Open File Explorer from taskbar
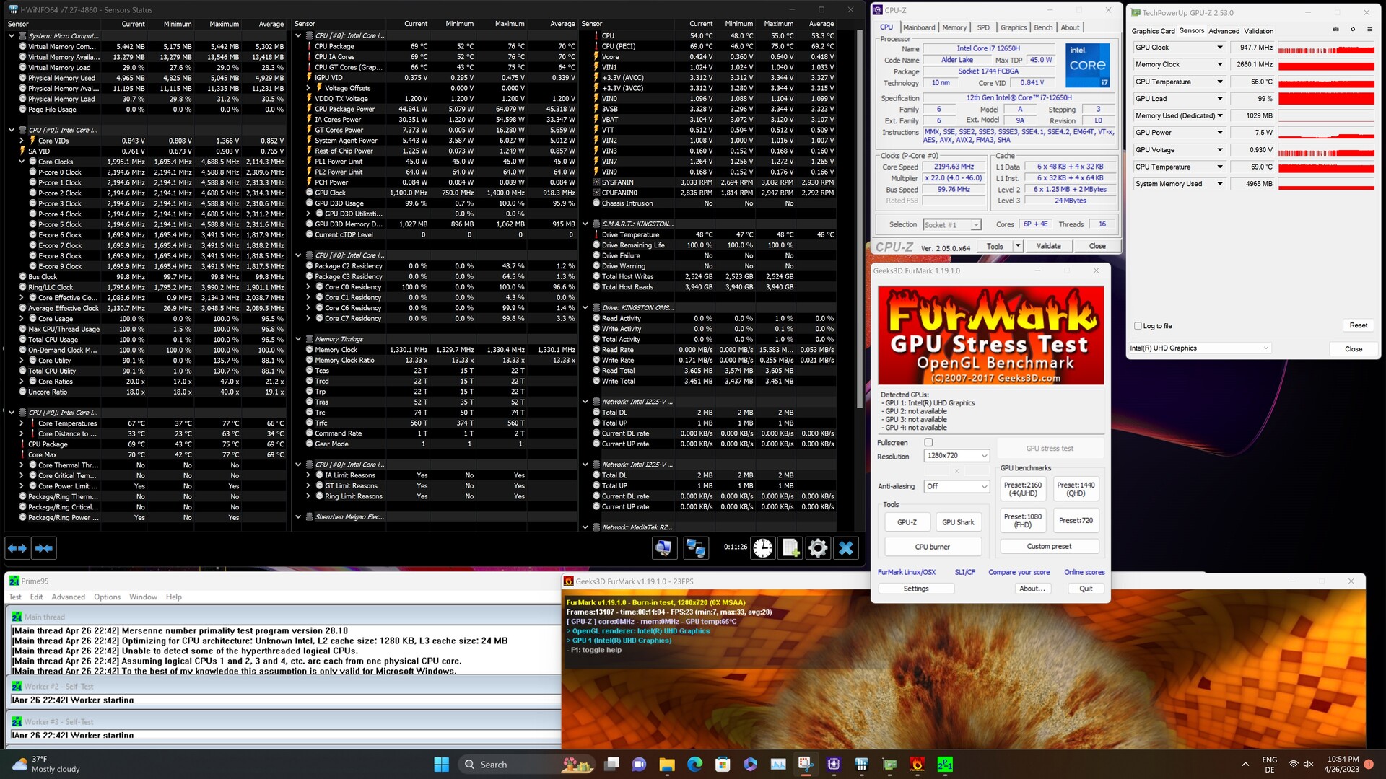Viewport: 1386px width, 779px height. click(666, 764)
